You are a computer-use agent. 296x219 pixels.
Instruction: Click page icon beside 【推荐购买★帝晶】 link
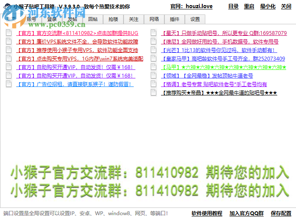point(154,92)
